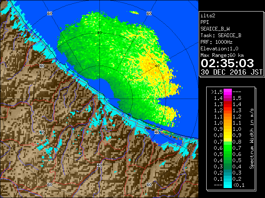
Task: Click the 40 km ring label north of radar
Action: tap(99, 33)
